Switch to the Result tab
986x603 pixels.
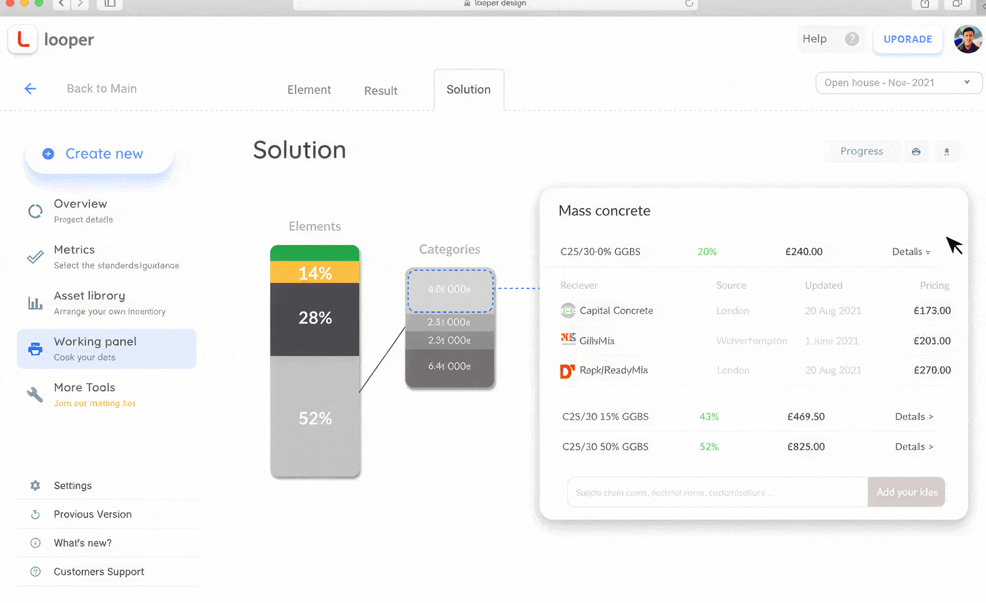point(380,91)
